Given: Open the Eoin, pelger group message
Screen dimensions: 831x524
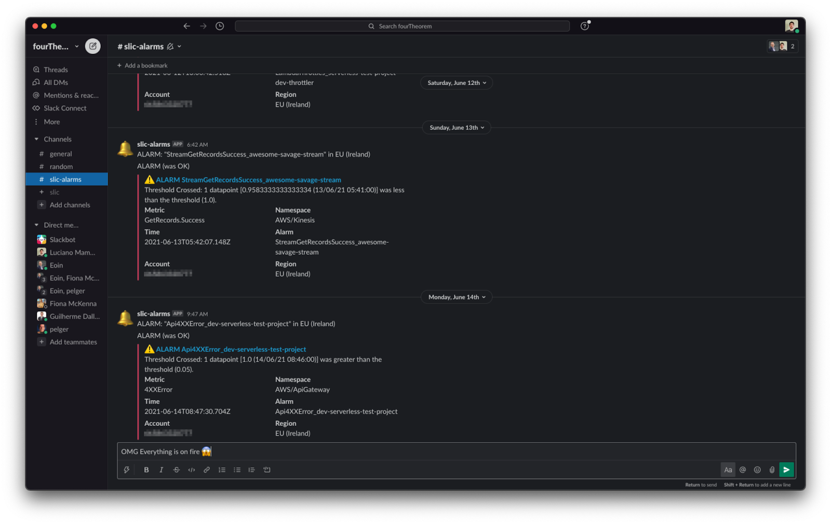Looking at the screenshot, I should click(67, 291).
